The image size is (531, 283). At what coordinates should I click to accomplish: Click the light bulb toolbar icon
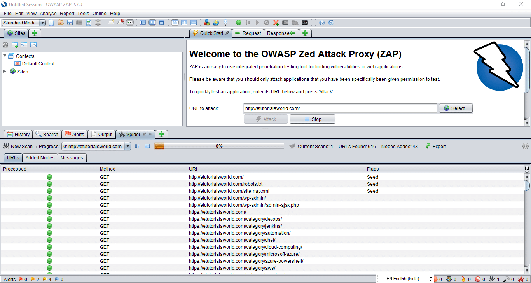pyautogui.click(x=225, y=23)
